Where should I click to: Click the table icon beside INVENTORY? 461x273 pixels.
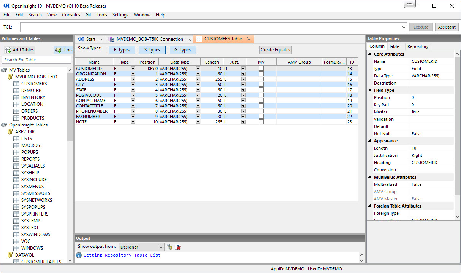(x=16, y=97)
